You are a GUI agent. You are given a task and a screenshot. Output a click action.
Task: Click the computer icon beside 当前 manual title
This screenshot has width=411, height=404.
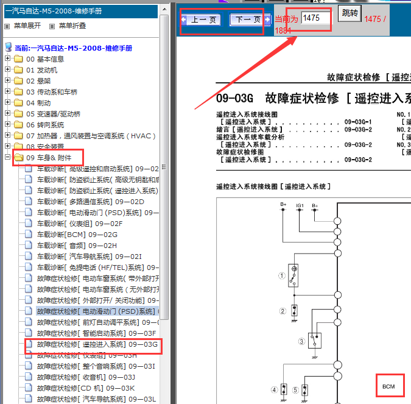[9, 47]
